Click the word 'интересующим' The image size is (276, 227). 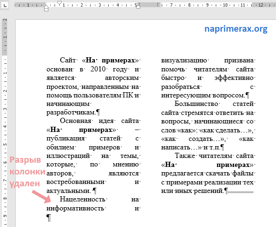[186, 96]
